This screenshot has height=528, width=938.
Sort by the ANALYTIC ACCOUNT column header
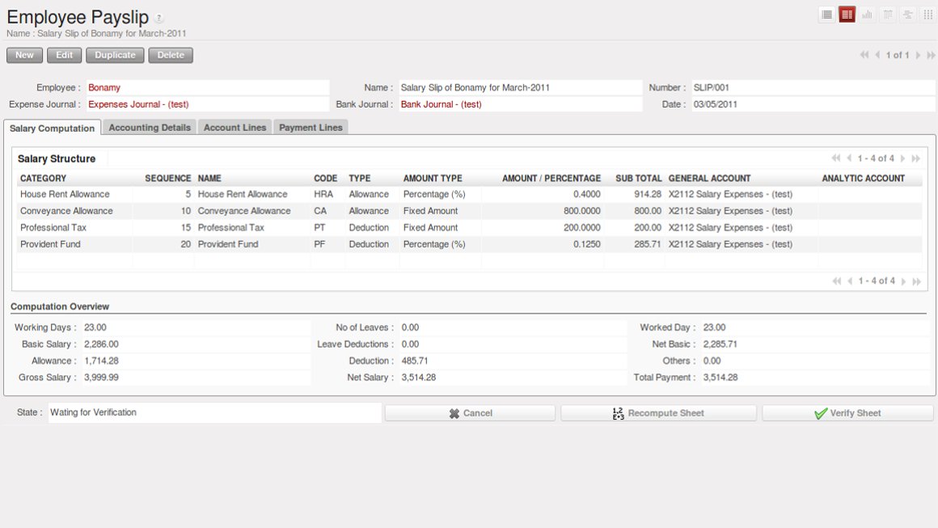click(864, 178)
